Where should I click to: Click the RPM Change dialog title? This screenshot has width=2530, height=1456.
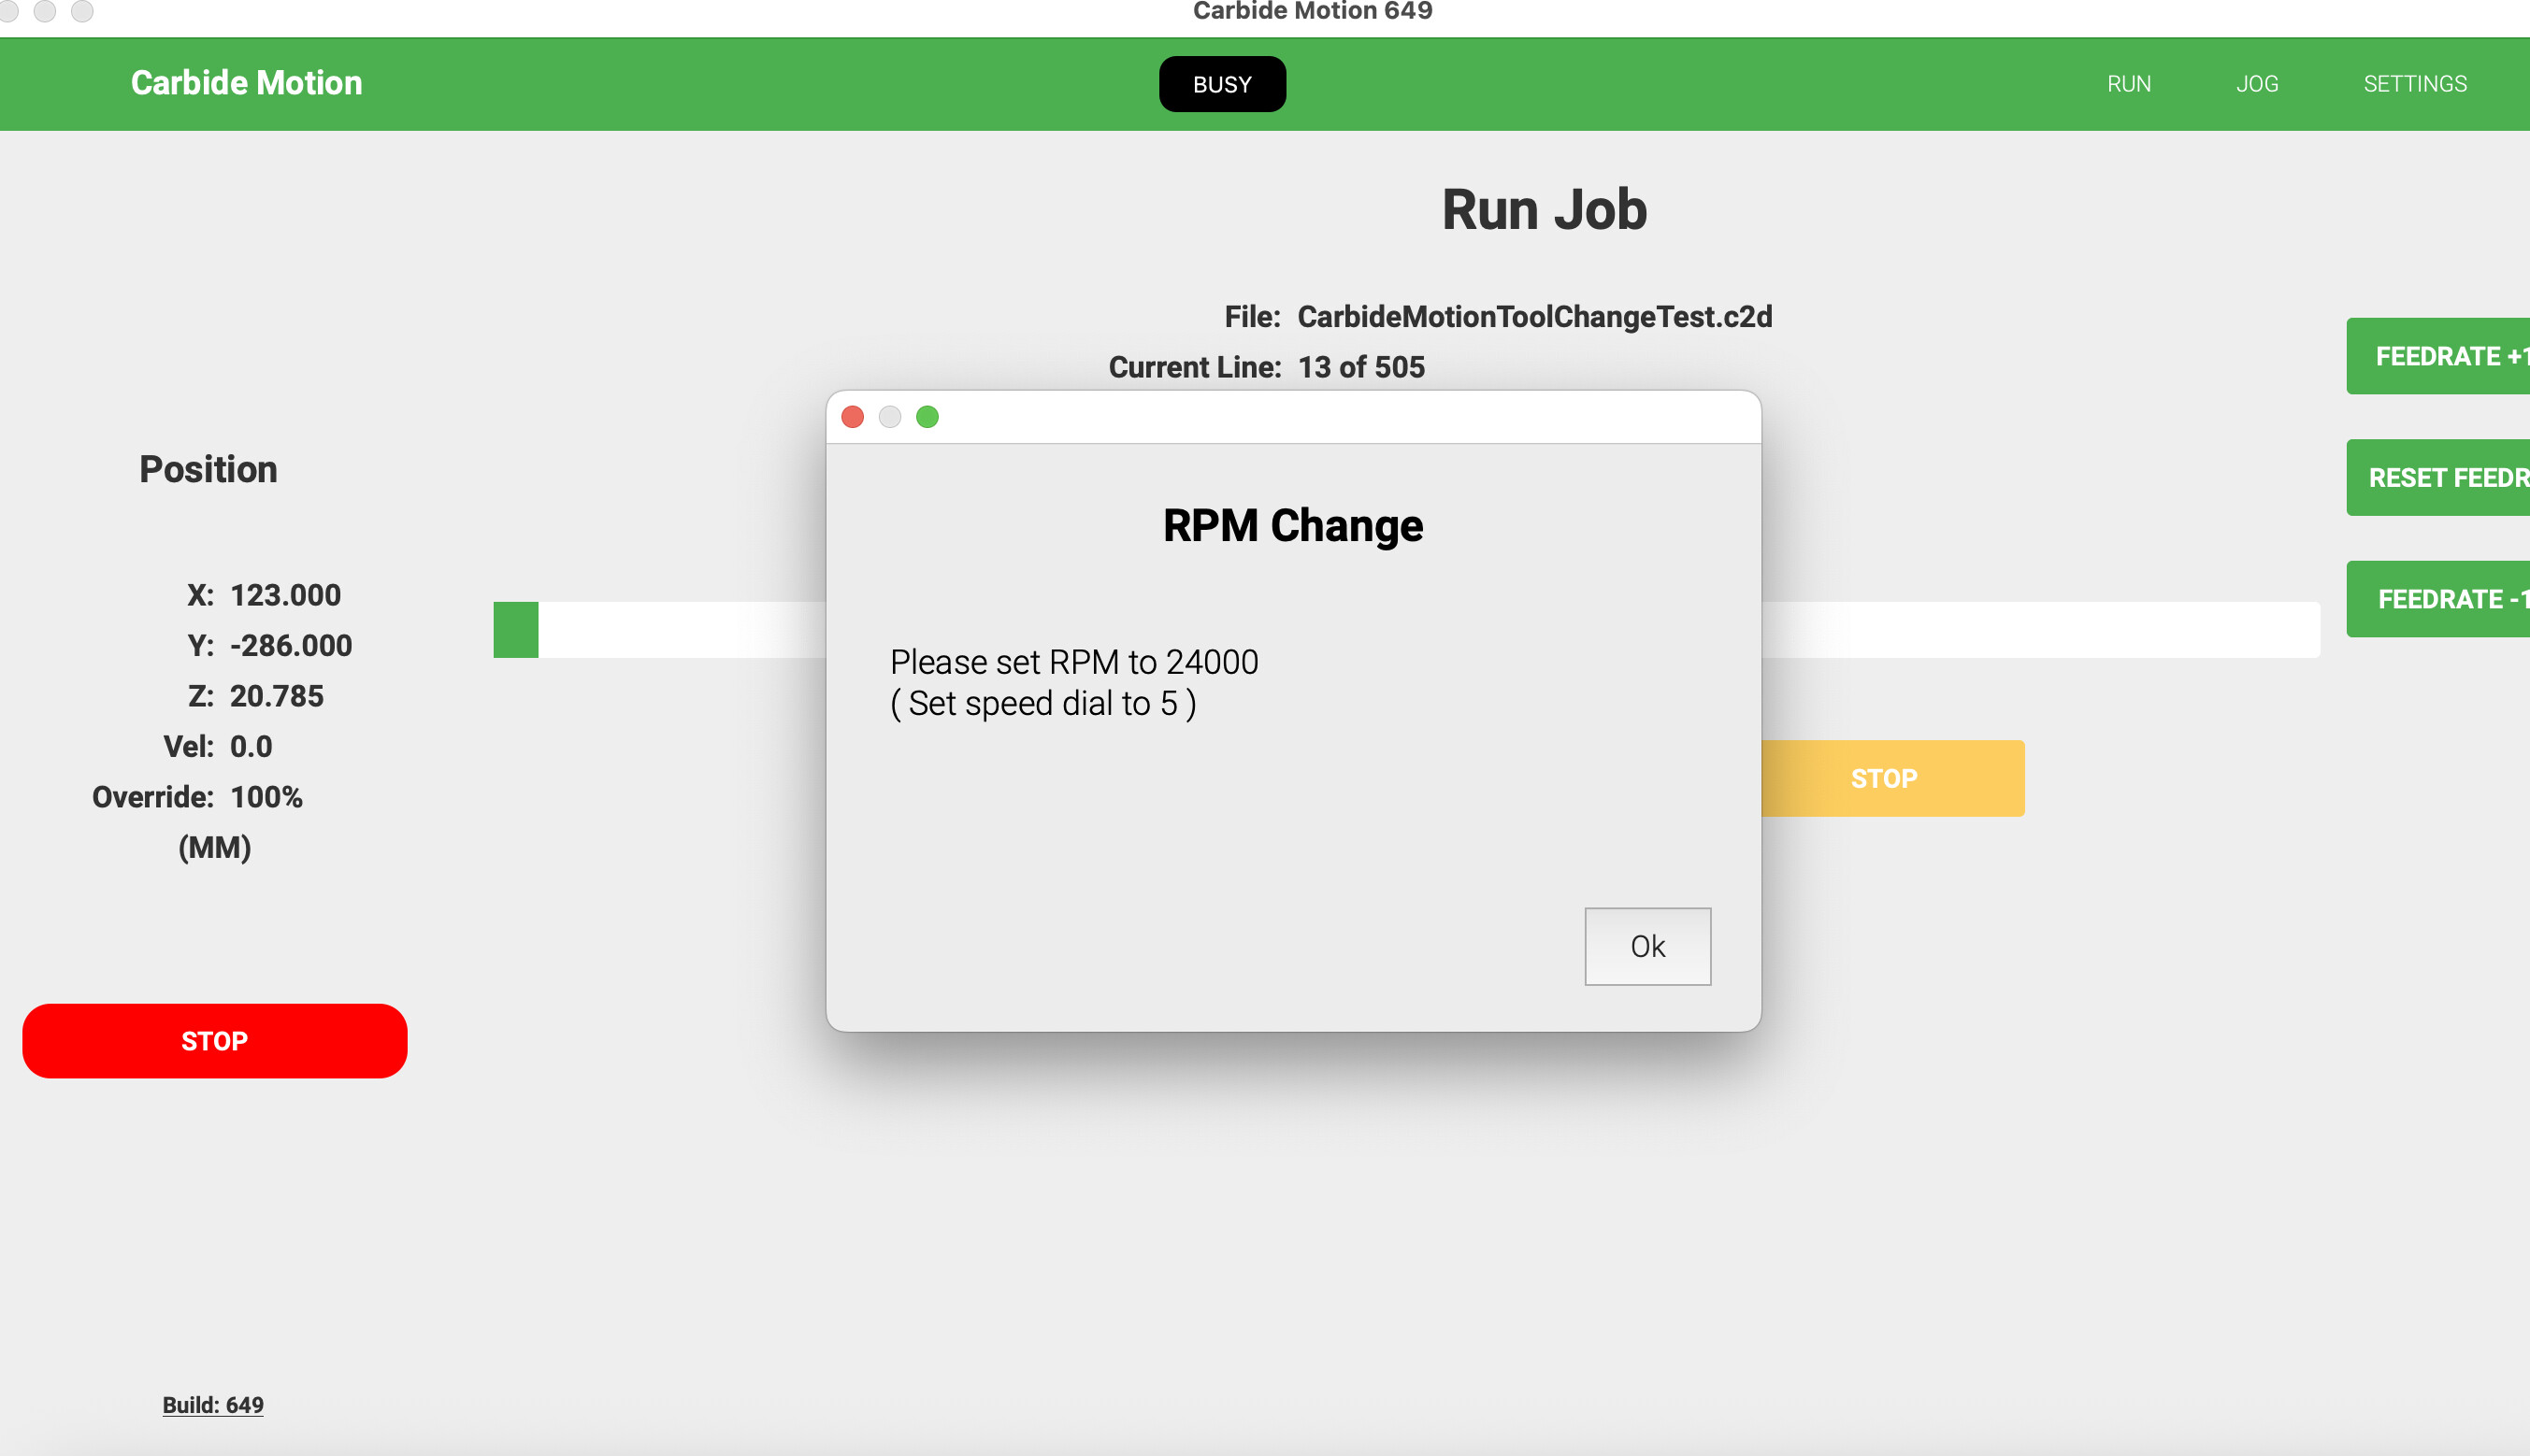tap(1292, 526)
